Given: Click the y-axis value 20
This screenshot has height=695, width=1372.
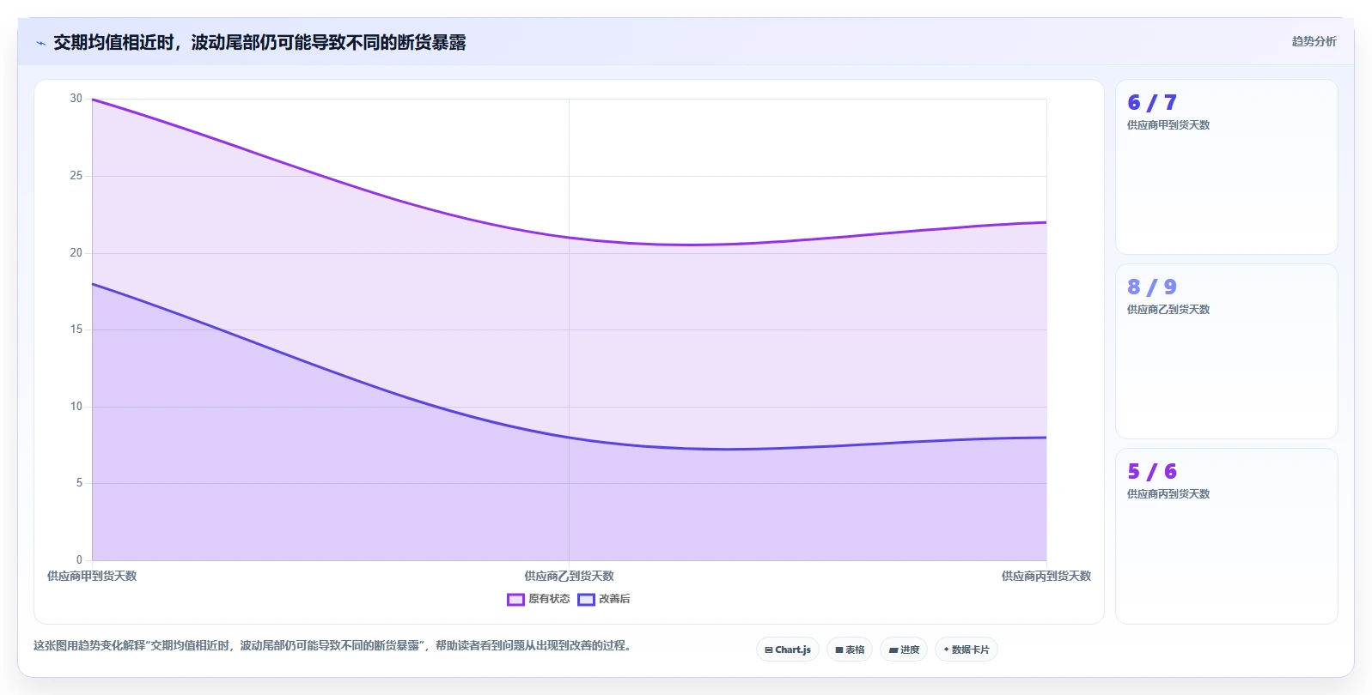Looking at the screenshot, I should point(76,253).
